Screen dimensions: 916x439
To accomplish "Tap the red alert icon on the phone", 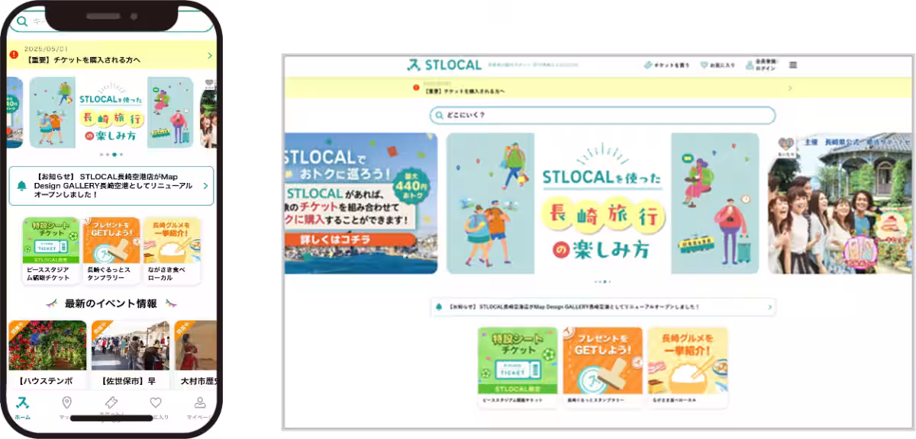I will tap(15, 55).
